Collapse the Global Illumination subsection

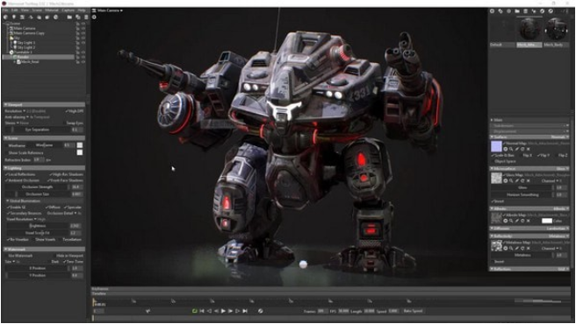[x=45, y=201]
